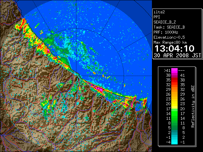The image size is (203, 152).
Task: Click the 'PPI' scan type text
Action: coord(157,17)
